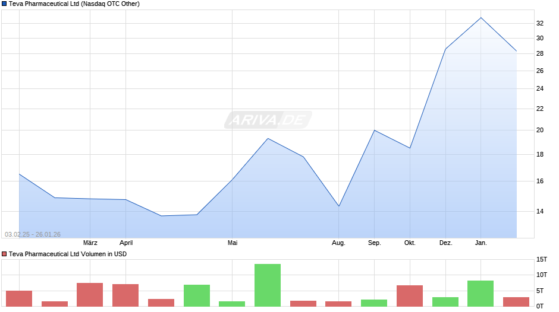559x312 pixels.
Task: Click the red volume bar above März
Action: point(90,295)
